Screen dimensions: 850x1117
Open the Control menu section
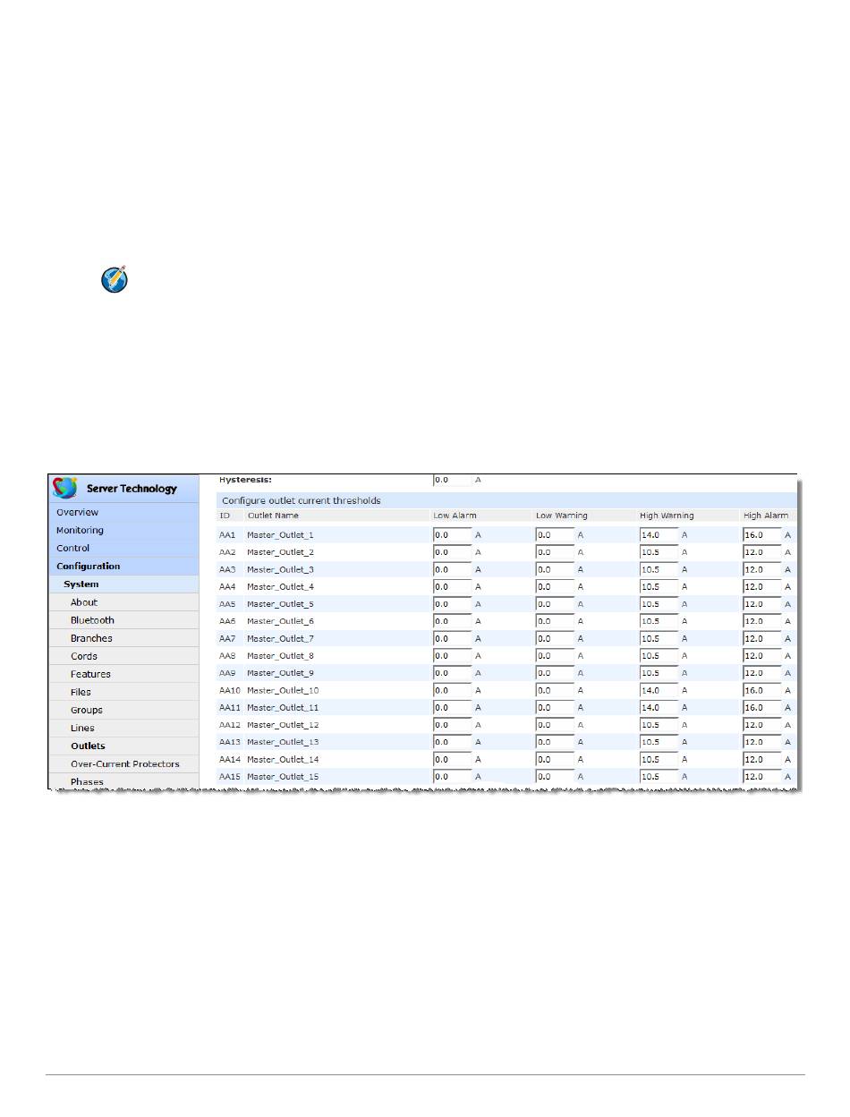125,548
